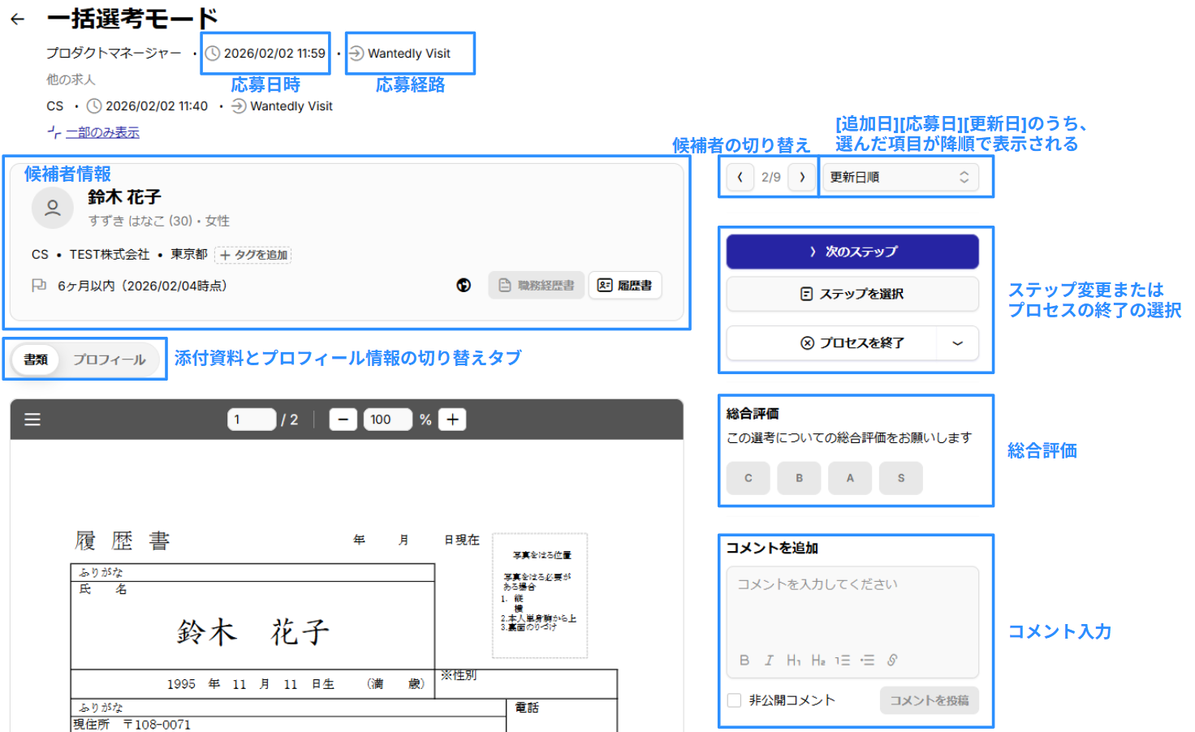Image resolution: width=1195 pixels, height=732 pixels.
Task: Insert a link in the comment
Action: tap(892, 661)
